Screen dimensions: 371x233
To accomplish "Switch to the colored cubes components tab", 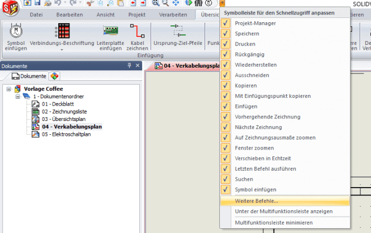I will click(x=55, y=76).
